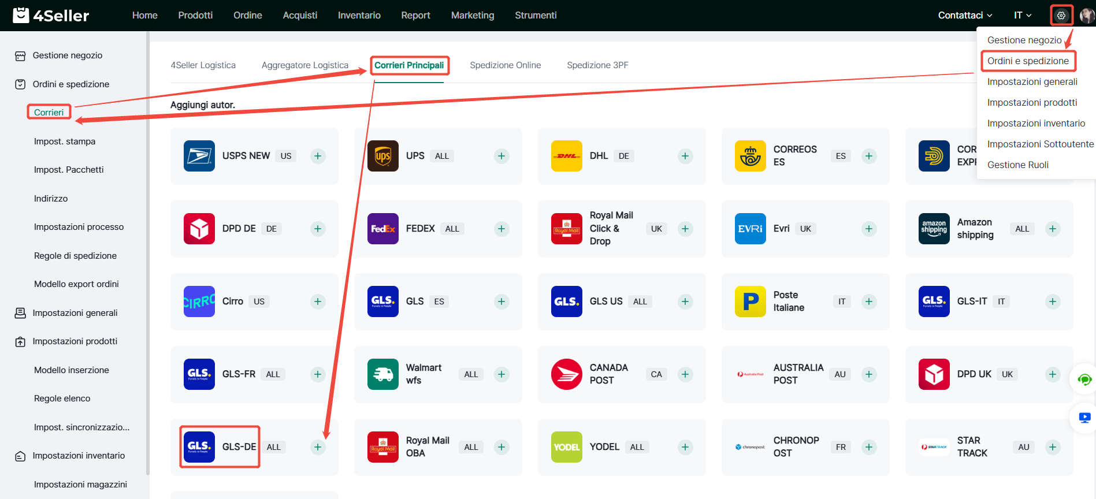Add GLS-FR carrier with plus icon
Viewport: 1096px width, 499px height.
point(318,374)
